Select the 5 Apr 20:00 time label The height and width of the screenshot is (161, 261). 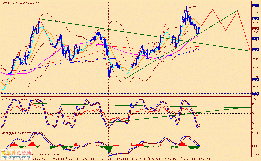pyautogui.click(x=89, y=159)
